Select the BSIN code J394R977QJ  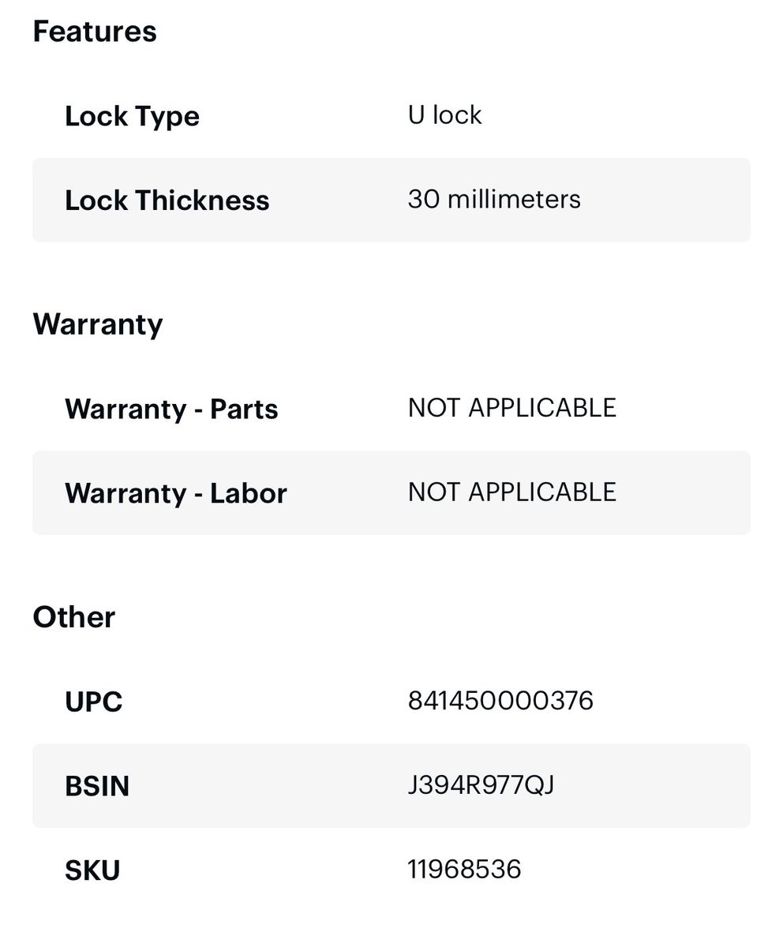(481, 785)
